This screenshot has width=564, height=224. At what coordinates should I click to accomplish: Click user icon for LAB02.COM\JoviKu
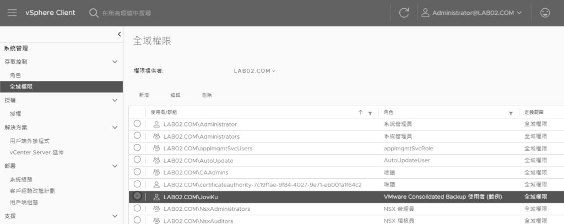coord(156,197)
